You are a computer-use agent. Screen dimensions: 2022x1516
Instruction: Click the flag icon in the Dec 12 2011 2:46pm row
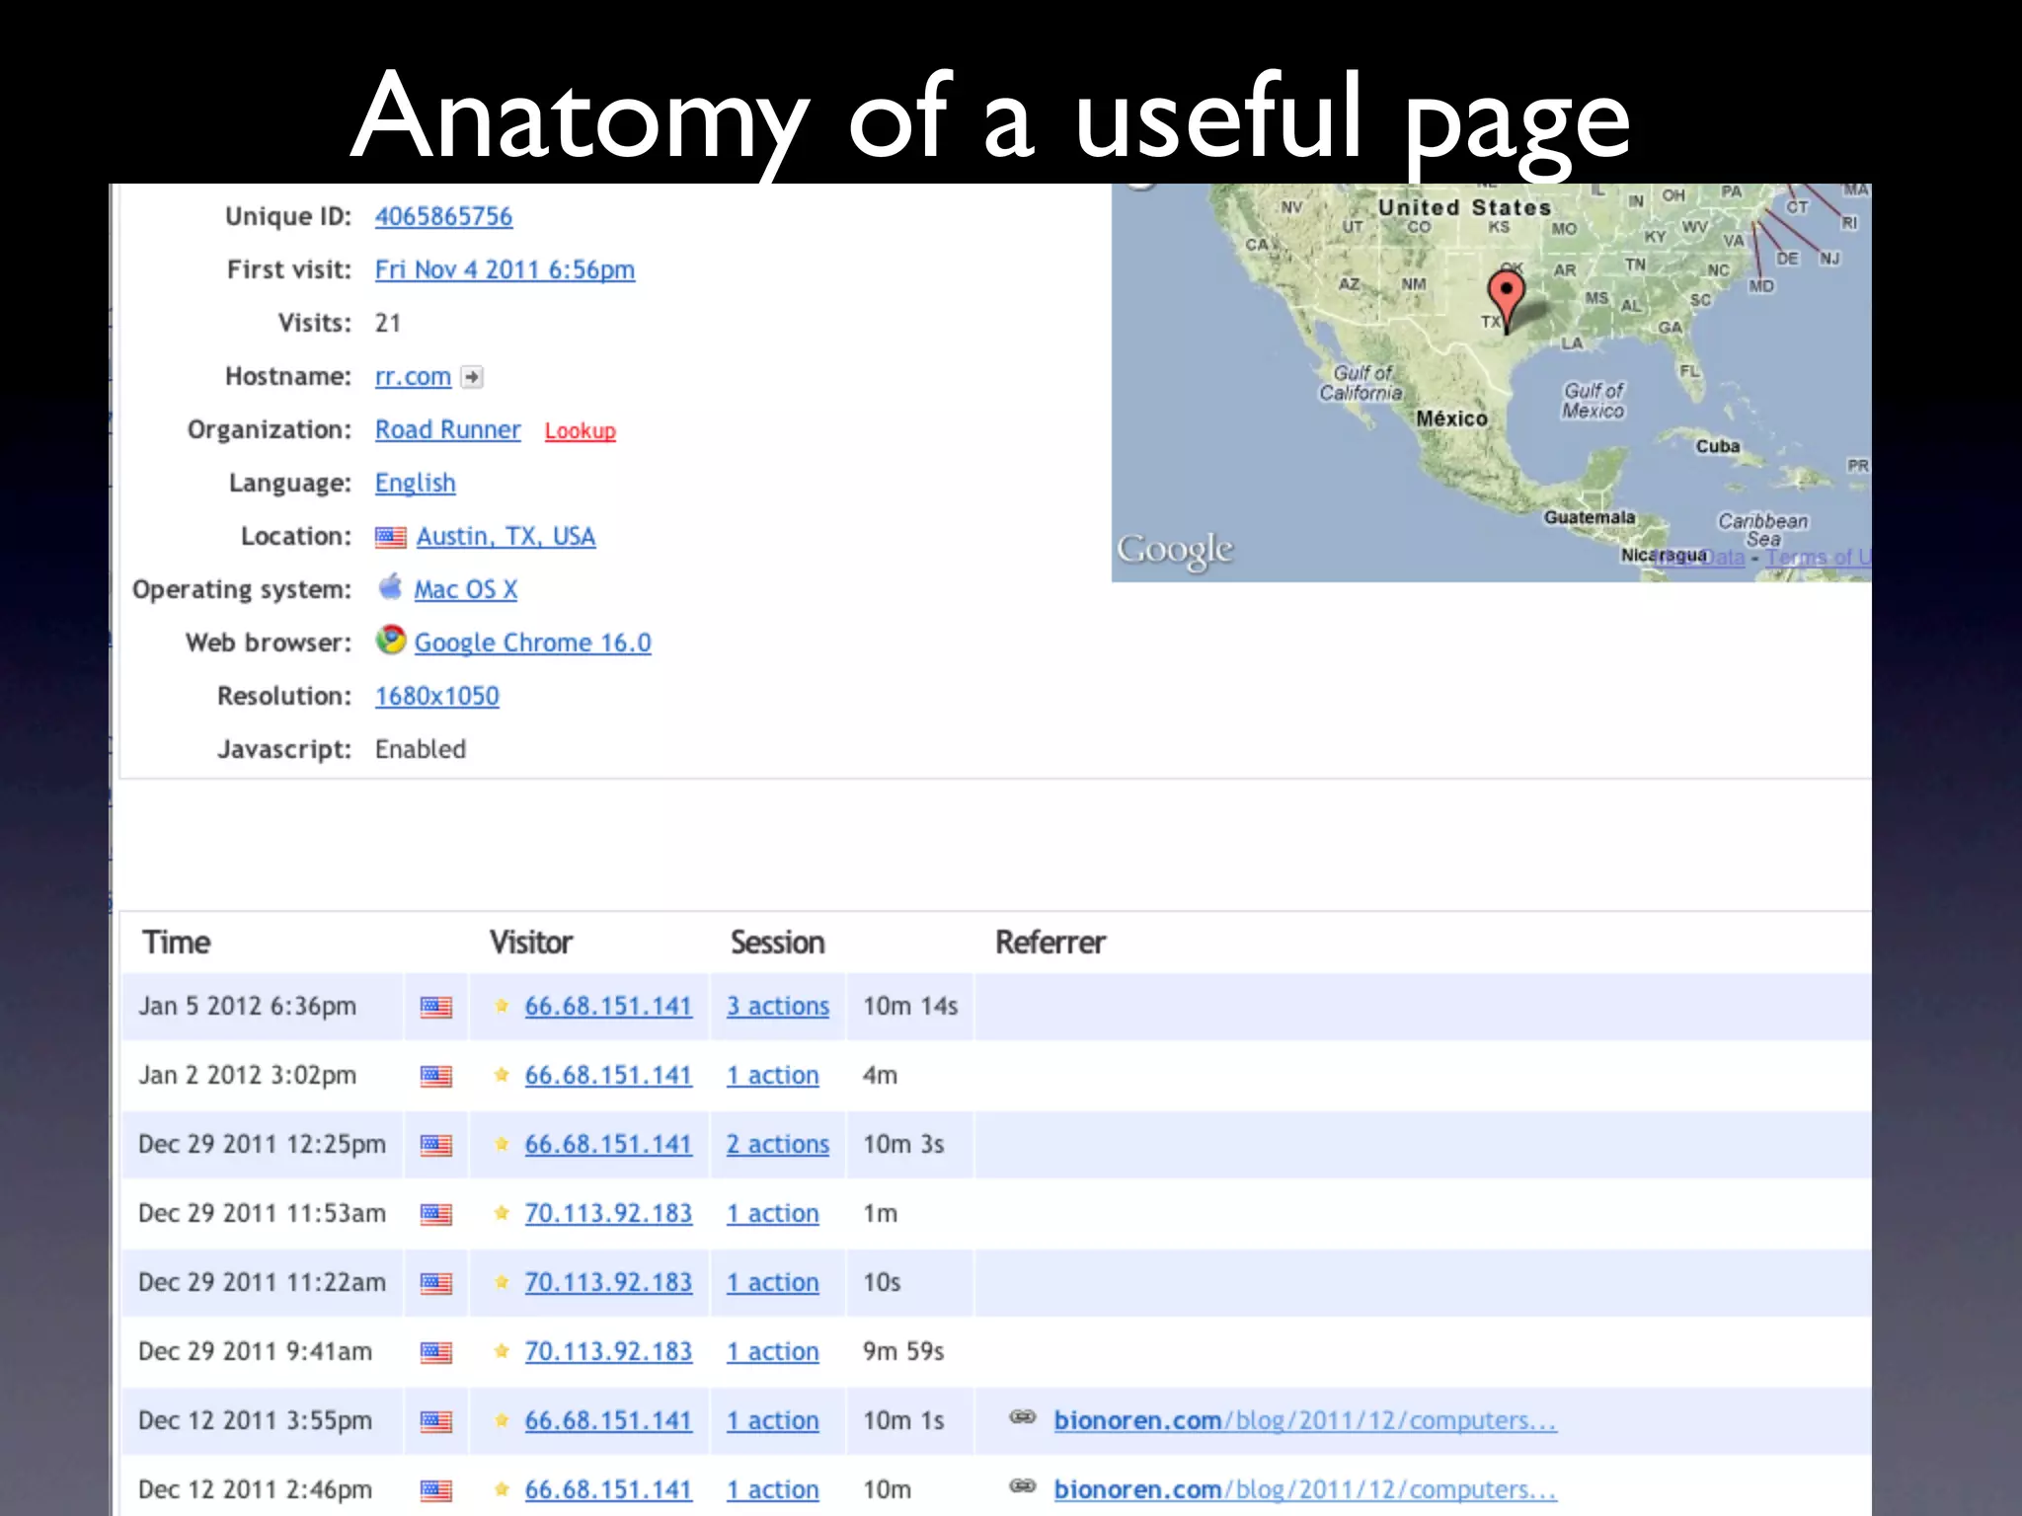pyautogui.click(x=436, y=1490)
